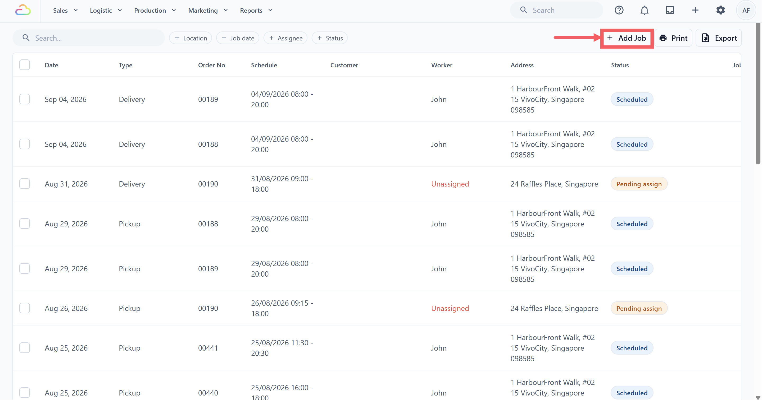Click the Order No column header
Screen dimensions: 762x400
tap(211, 65)
